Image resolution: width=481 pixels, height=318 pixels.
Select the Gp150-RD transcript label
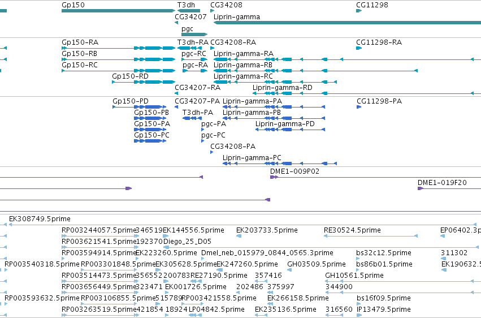click(131, 76)
